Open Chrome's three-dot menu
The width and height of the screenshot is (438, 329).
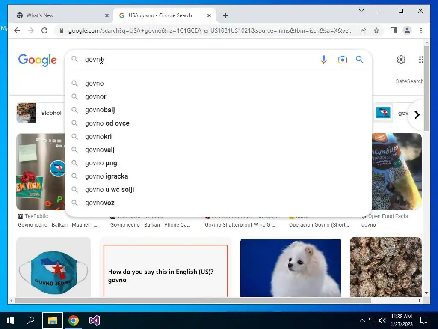(421, 30)
